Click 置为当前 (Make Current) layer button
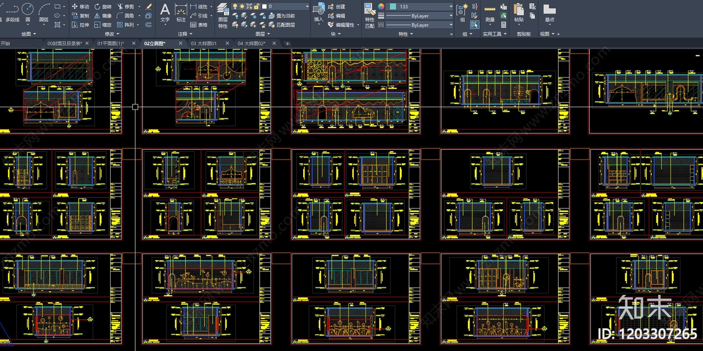This screenshot has width=703, height=351. [x=282, y=16]
